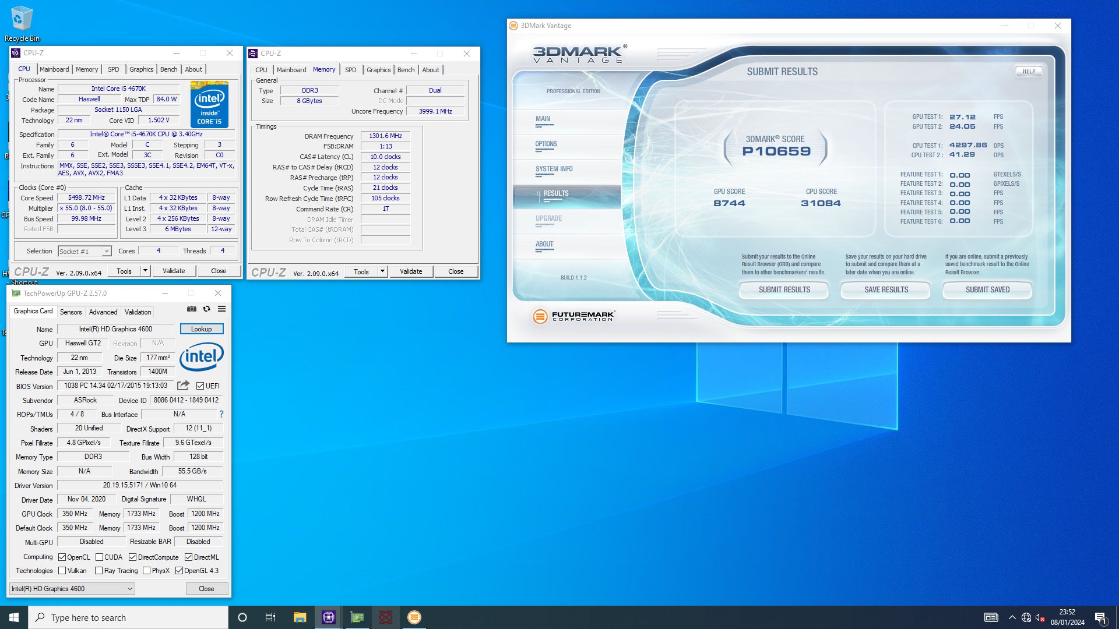This screenshot has height=629, width=1119.
Task: Click the BIOS share/export icon in GPU-Z
Action: coord(183,386)
